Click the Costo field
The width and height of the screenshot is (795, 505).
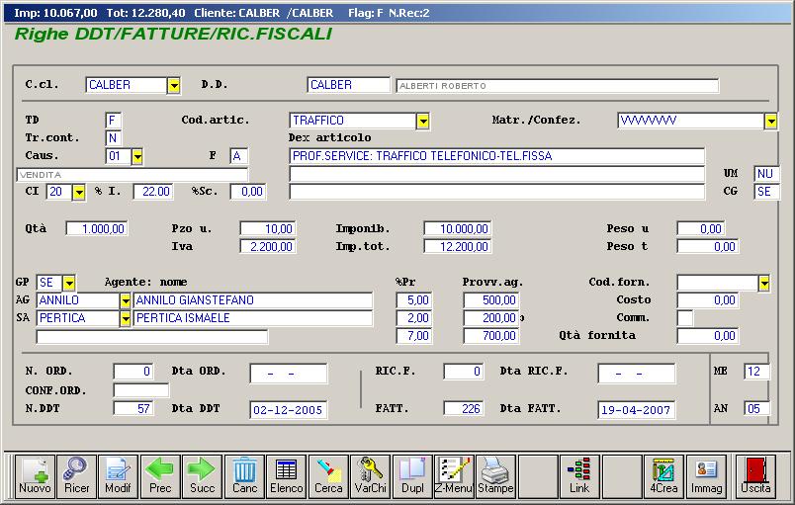coord(708,300)
